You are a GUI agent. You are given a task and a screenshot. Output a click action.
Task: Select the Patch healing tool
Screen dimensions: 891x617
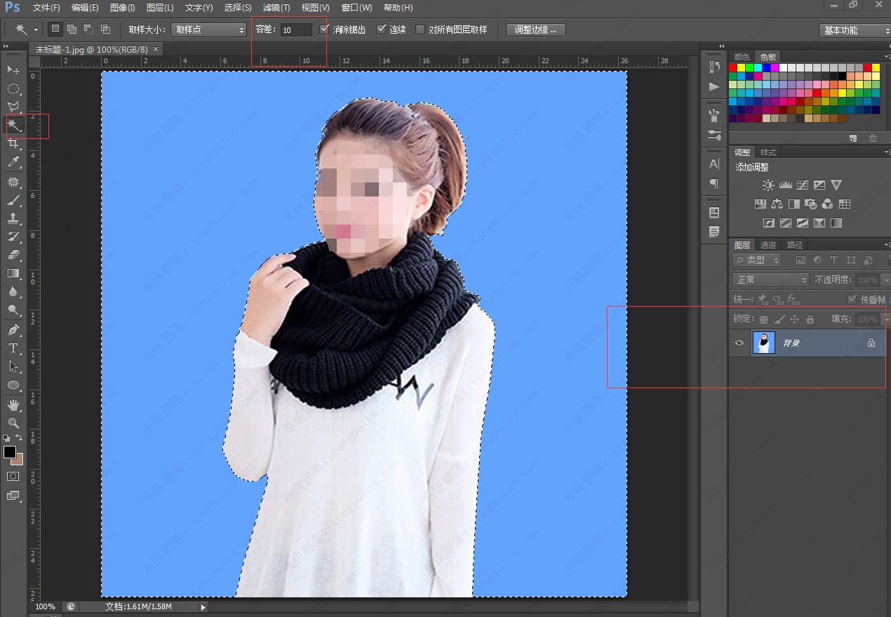[x=13, y=182]
